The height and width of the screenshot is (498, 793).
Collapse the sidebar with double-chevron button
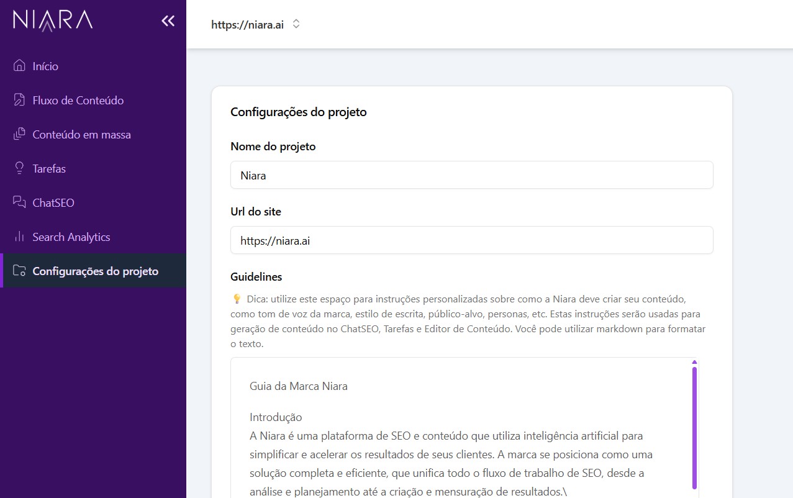pyautogui.click(x=168, y=21)
